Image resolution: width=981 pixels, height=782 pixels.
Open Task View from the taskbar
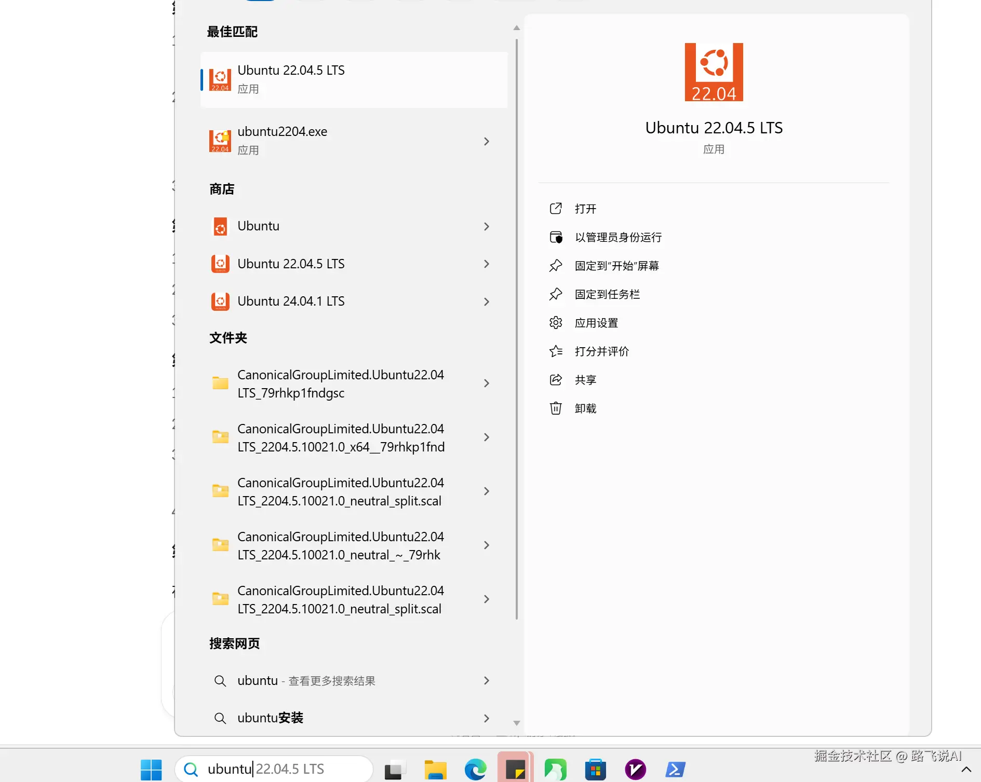[395, 769]
